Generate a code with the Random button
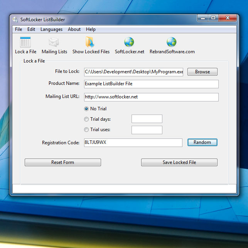 202,142
